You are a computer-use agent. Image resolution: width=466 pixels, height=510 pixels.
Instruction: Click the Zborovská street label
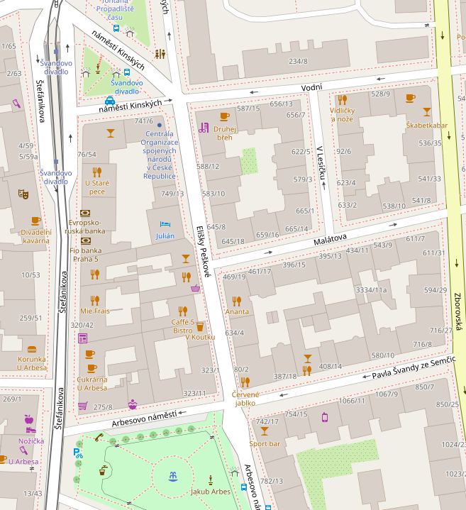tap(457, 311)
